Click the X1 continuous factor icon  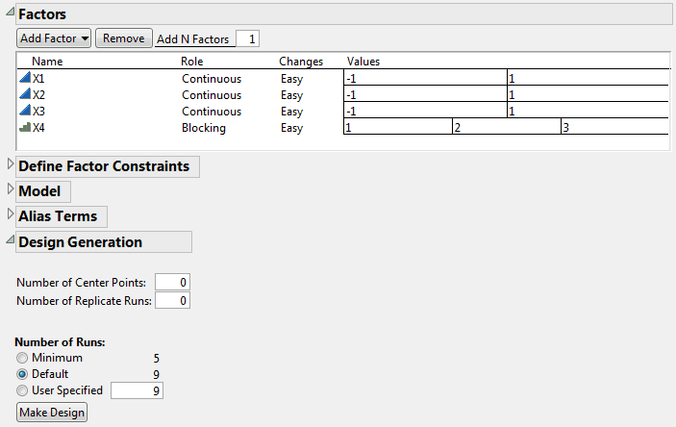[25, 79]
